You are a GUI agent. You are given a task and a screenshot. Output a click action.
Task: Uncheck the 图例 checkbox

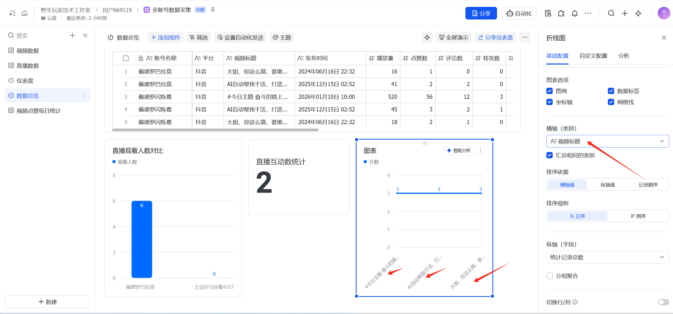coord(550,91)
